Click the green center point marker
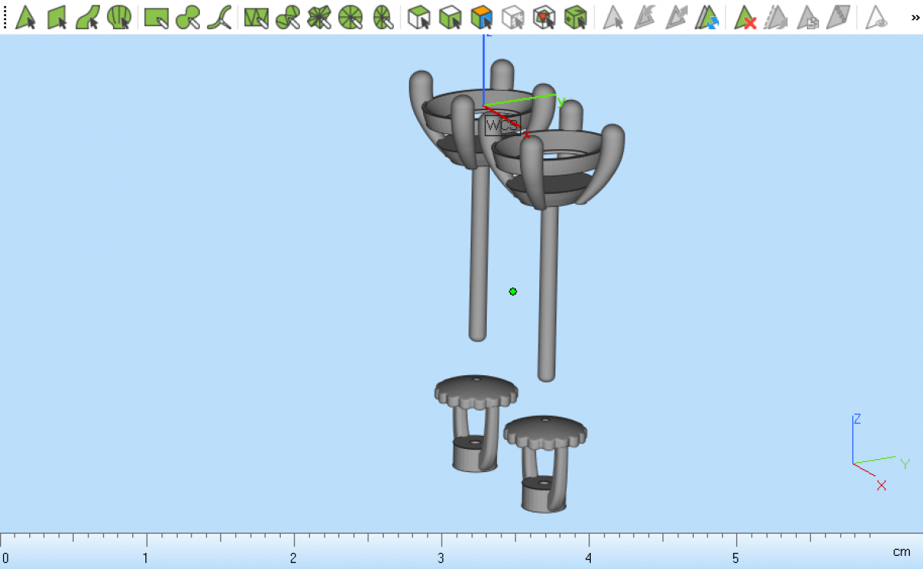Screen dimensions: 923x569 [x=513, y=291]
